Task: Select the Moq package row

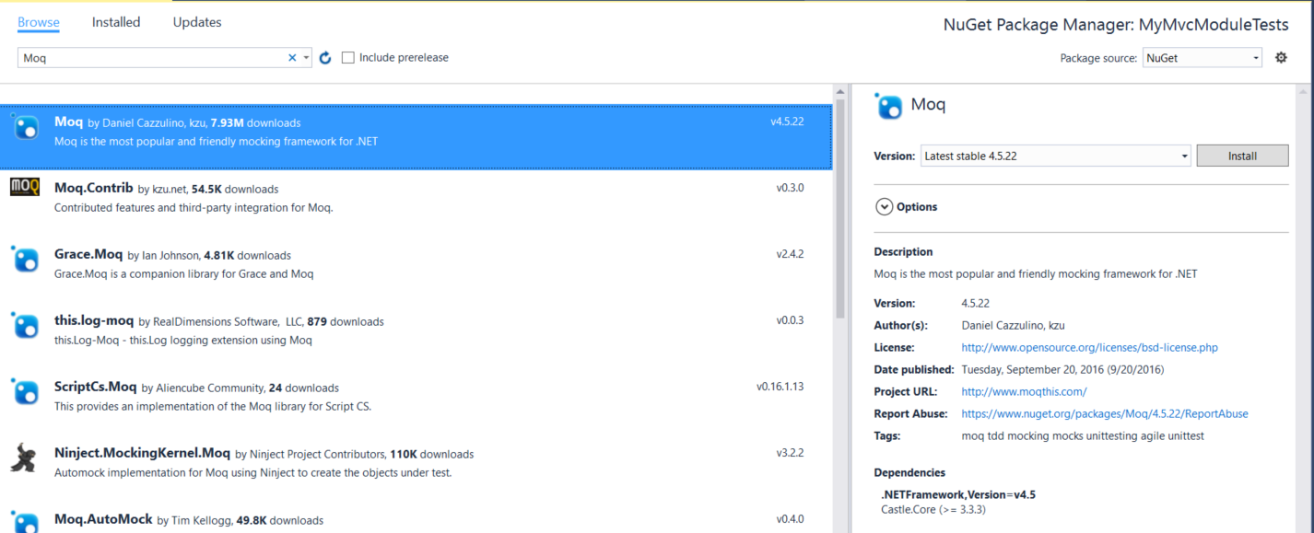Action: pos(416,136)
